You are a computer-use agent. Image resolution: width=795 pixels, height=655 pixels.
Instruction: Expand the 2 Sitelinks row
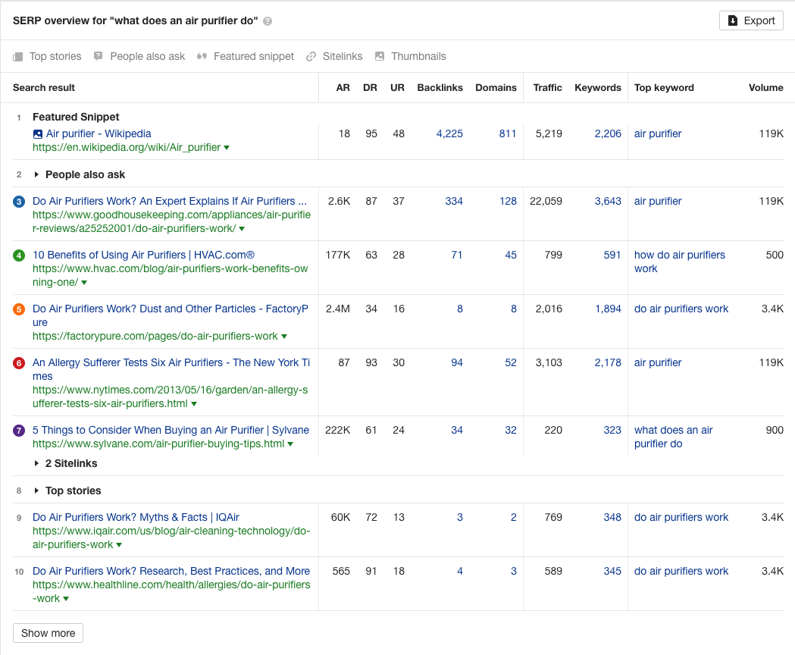point(36,463)
